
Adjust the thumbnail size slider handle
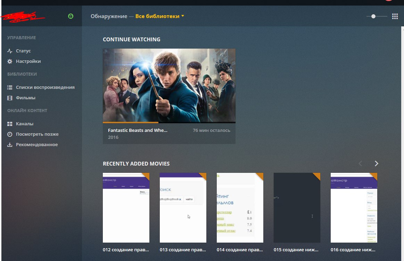point(373,16)
